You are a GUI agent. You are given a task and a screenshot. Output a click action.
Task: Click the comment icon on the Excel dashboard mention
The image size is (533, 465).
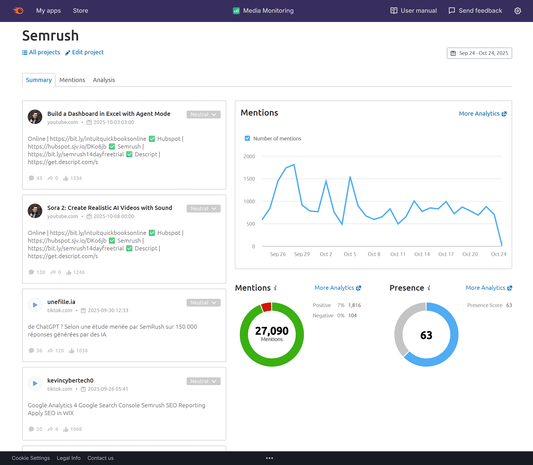31,178
